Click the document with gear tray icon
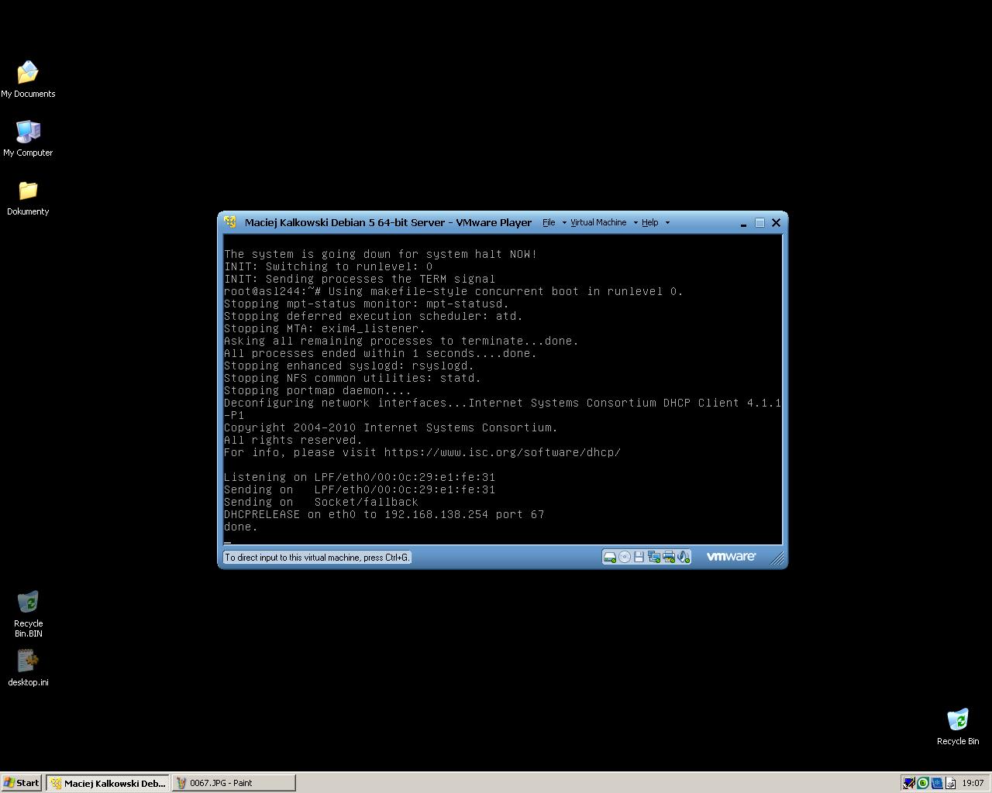Viewport: 992px width, 793px height. (x=951, y=783)
